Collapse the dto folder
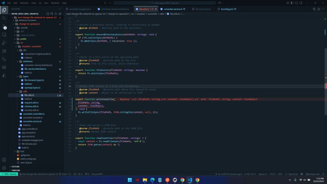Image resolution: width=327 pixels, height=184 pixels. pyautogui.click(x=25, y=50)
